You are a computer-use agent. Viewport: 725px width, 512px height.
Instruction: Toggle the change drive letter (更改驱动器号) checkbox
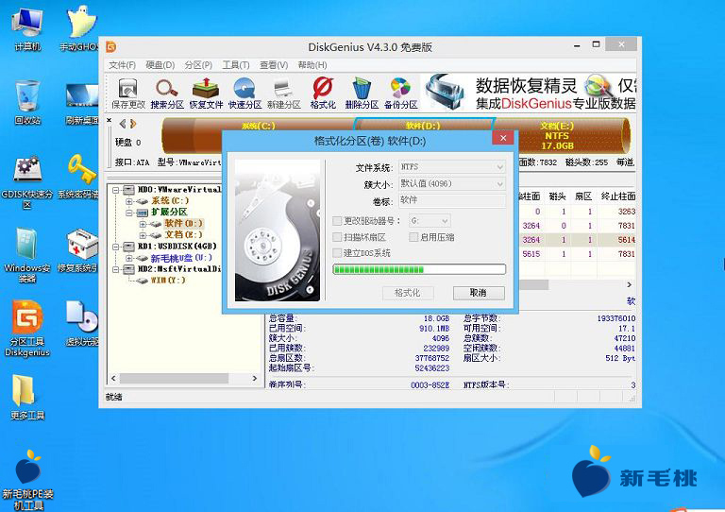[337, 221]
